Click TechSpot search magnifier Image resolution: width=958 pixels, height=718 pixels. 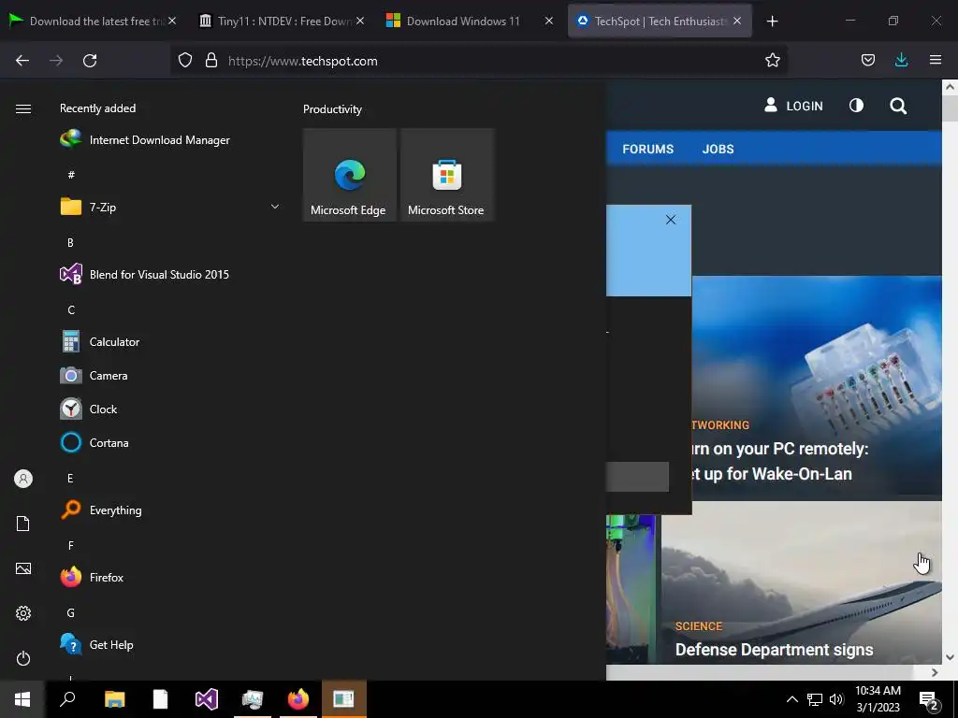tap(897, 107)
